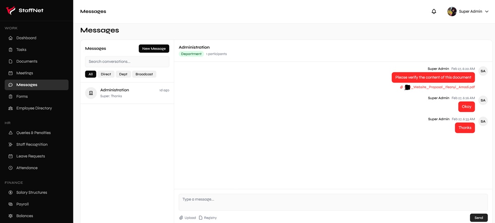
Task: Open Dashboard from the sidebar
Action: (x=26, y=38)
